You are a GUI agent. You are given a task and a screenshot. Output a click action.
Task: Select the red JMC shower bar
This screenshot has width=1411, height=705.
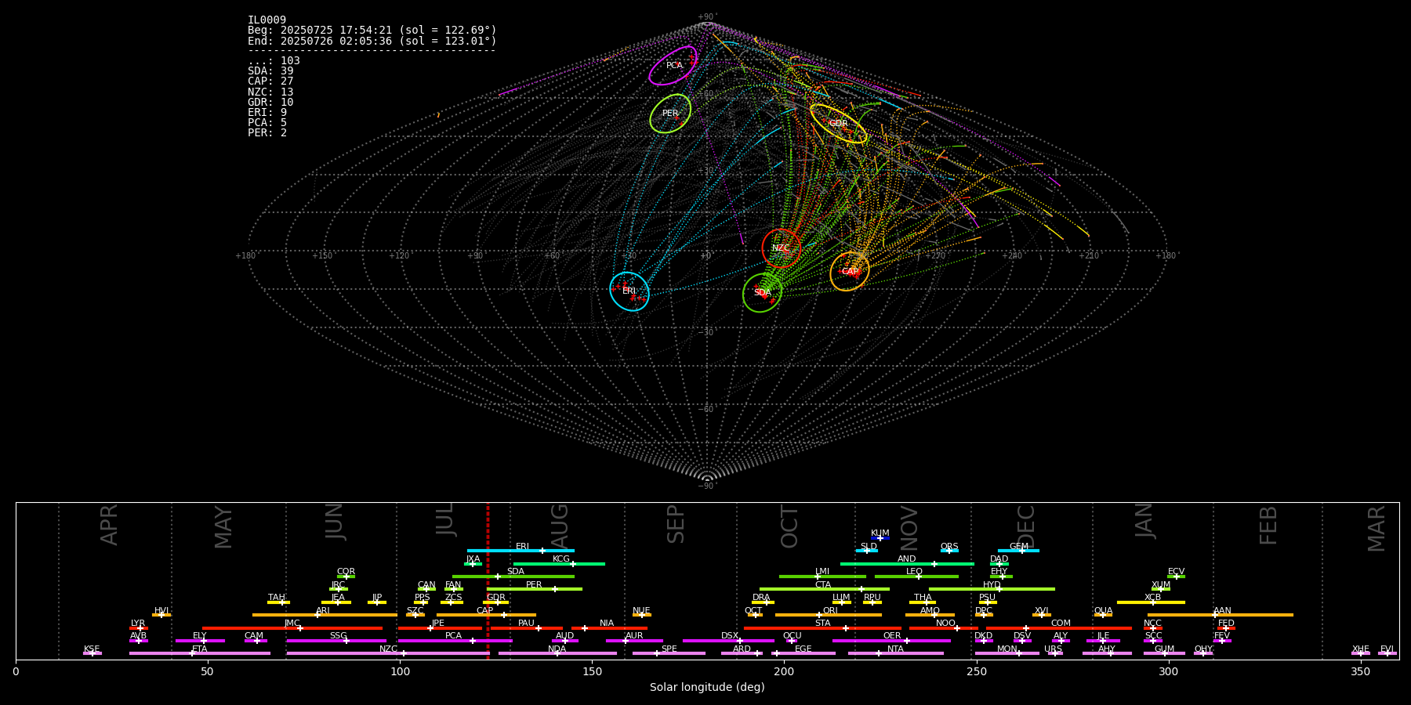[292, 627]
